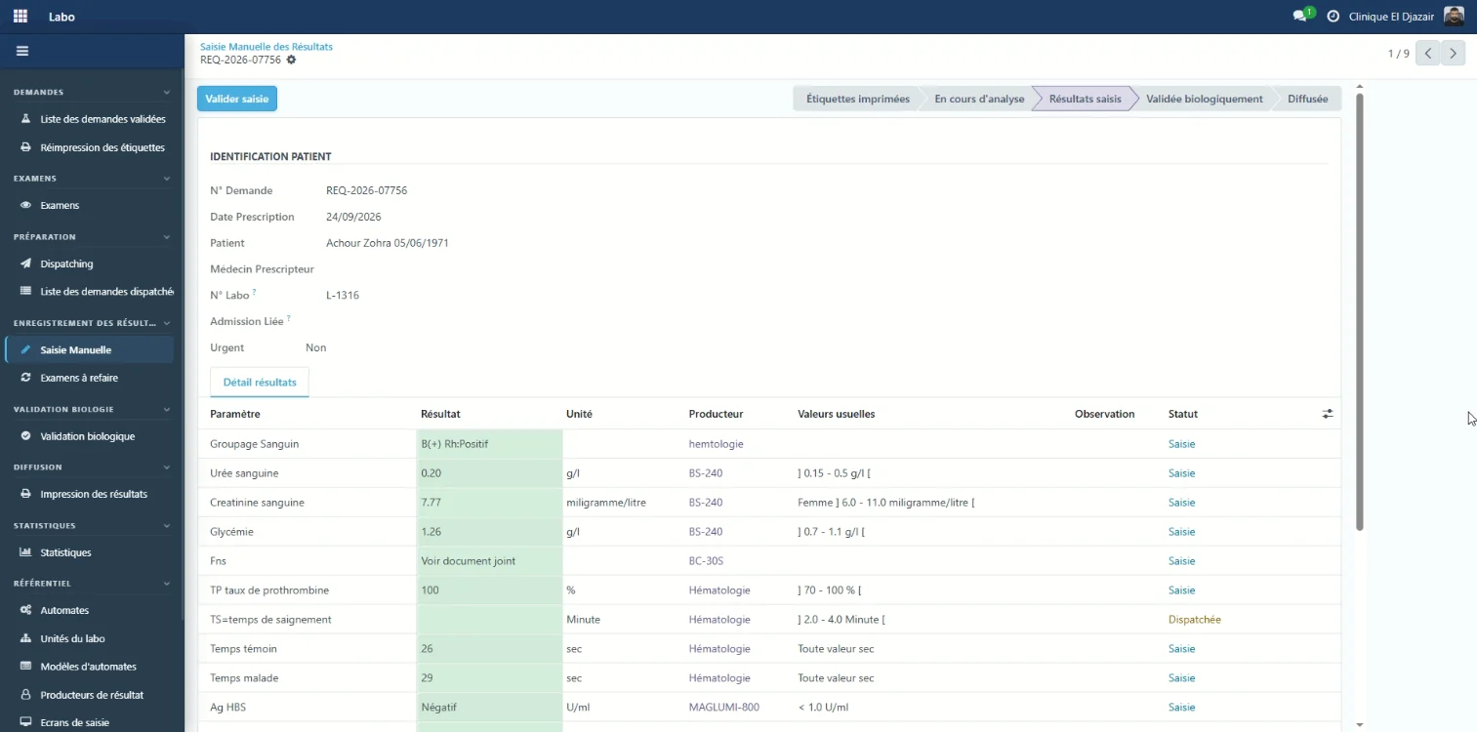1477x732 pixels.
Task: Toggle the hamburger sidebar menu
Action: (x=22, y=51)
